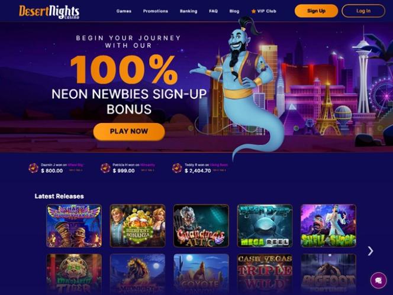Screen dimensions: 393x295
Task: Click the chip icon beside $2,404.70 win
Action: 177,168
